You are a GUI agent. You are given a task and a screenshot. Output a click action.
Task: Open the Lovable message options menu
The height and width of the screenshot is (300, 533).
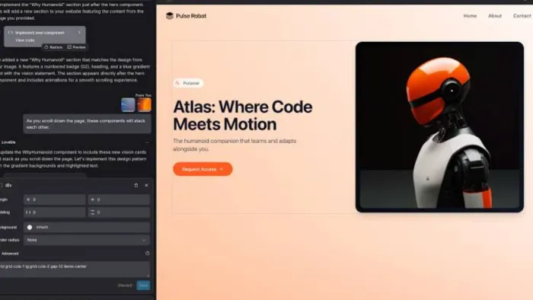[x=147, y=142]
